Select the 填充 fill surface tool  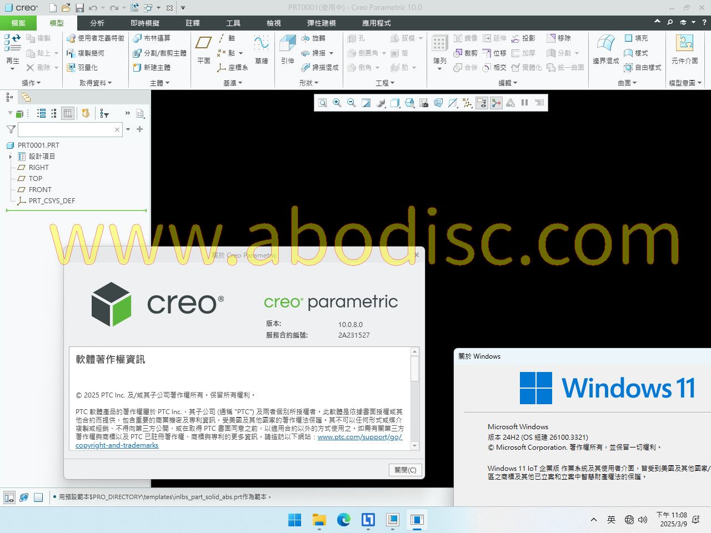click(636, 38)
